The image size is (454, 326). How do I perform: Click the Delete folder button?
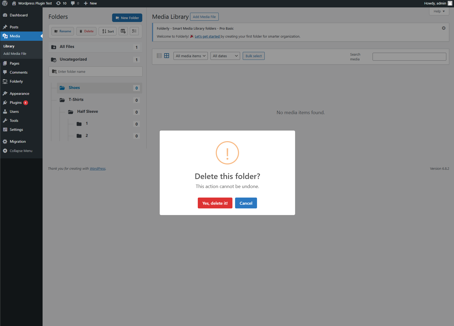click(86, 31)
